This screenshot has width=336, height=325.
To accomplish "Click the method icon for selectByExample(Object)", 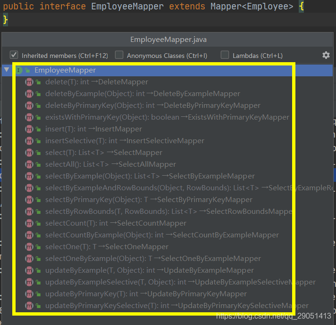I will click(x=29, y=176).
